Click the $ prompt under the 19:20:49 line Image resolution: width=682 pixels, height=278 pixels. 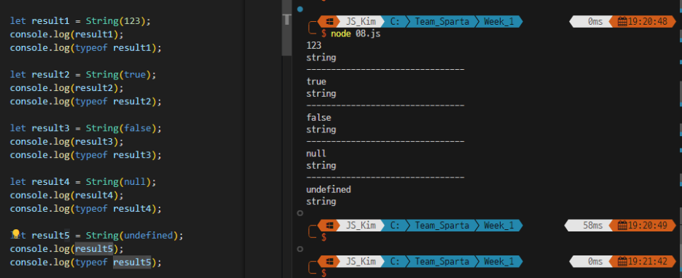(x=324, y=237)
